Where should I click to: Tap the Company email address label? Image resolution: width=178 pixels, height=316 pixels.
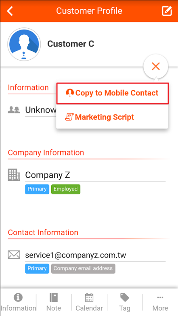(83, 268)
